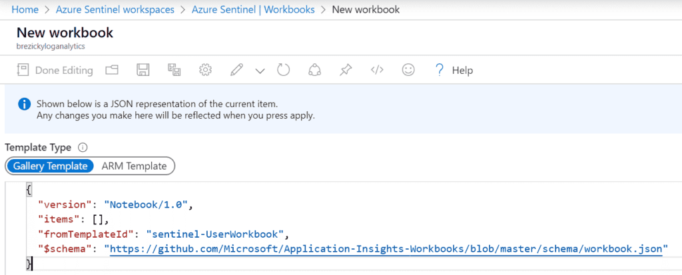Save the workbook with floppy disk icon
Image resolution: width=682 pixels, height=275 pixels.
(x=143, y=70)
